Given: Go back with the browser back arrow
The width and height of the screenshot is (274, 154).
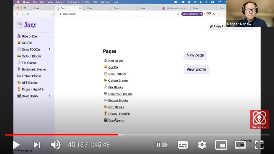Looking at the screenshot, I should point(17,14).
